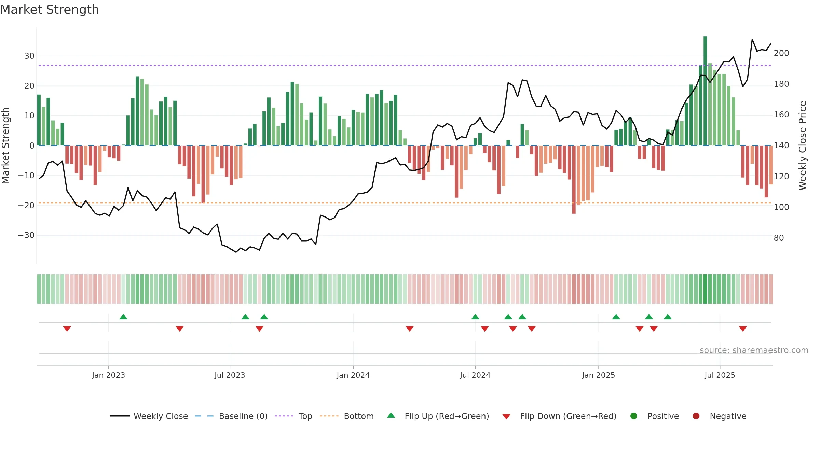Click the Jan 2023 x-axis label
The image size is (820, 461).
point(108,375)
